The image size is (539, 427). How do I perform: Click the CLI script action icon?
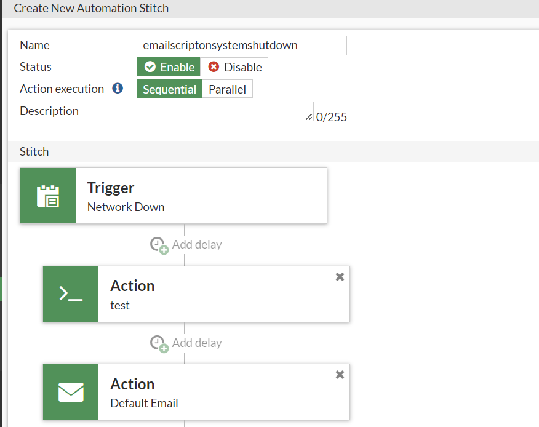pyautogui.click(x=71, y=294)
